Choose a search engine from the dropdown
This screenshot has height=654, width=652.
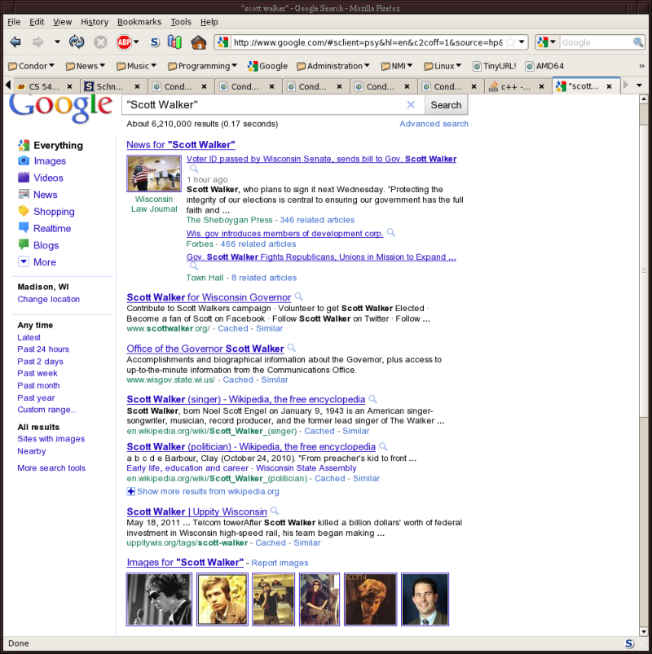[548, 42]
